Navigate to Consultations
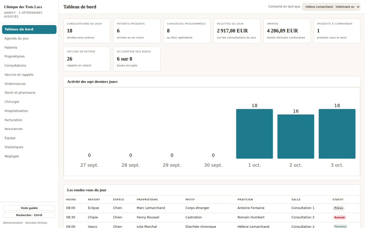 [29, 66]
